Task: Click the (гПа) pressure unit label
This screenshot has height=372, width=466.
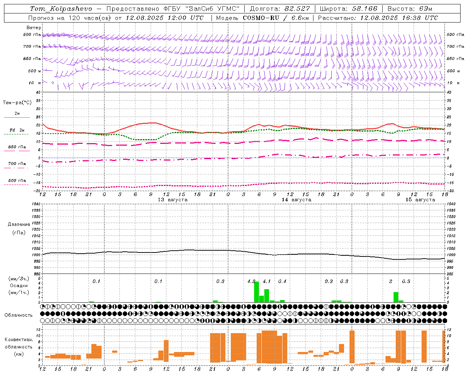Action: [19, 232]
